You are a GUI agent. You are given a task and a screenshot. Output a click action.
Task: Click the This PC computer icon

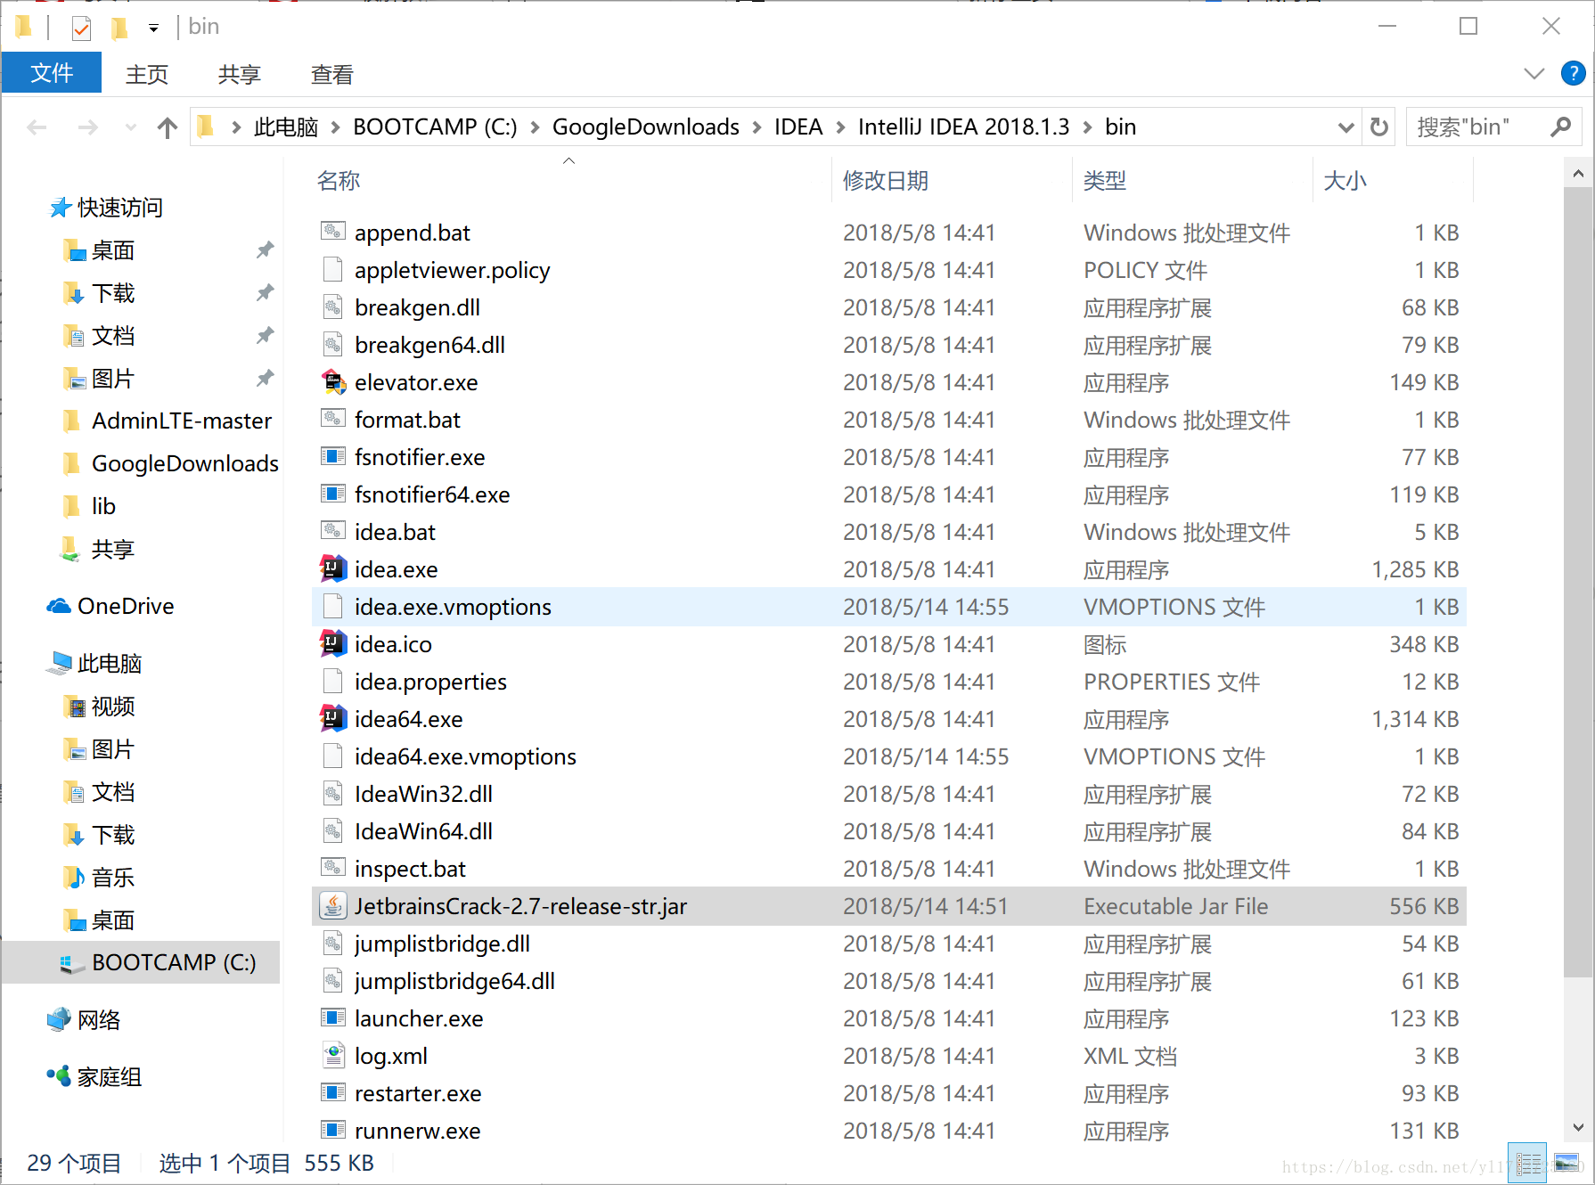coord(60,663)
